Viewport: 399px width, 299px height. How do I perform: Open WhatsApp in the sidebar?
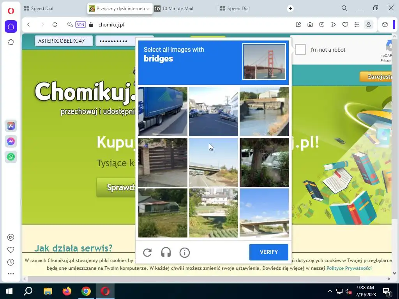coord(11,157)
